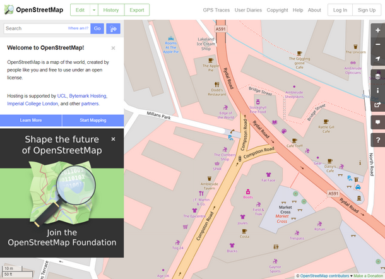Click the Make a Donation link

pyautogui.click(x=369, y=276)
